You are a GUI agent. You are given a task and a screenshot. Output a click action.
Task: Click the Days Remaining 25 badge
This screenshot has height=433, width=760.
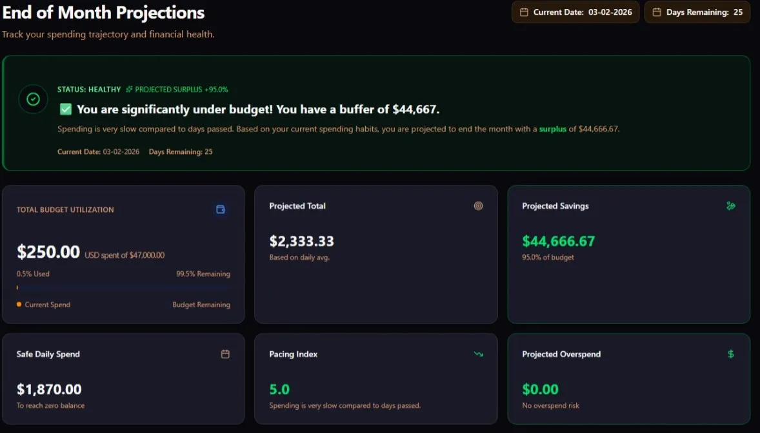coord(697,12)
